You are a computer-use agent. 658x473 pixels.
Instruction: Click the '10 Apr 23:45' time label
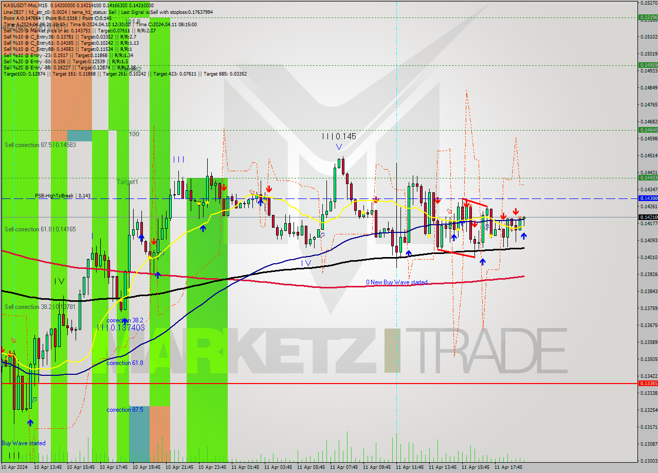(212, 467)
